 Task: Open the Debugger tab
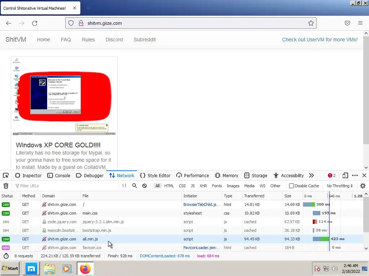(90, 175)
